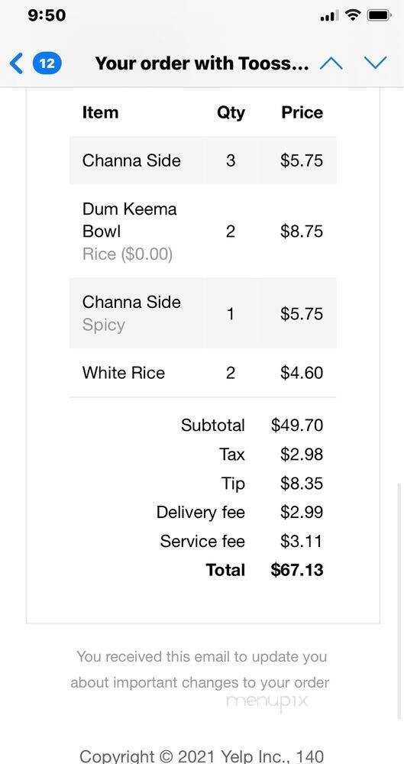Tap the cellular signal bars

click(x=329, y=16)
